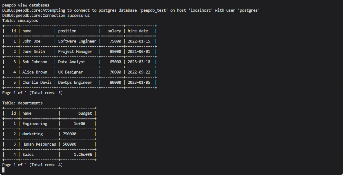This screenshot has width=343, height=175.
Task: Click the "John Doe" name cell
Action: click(31, 41)
